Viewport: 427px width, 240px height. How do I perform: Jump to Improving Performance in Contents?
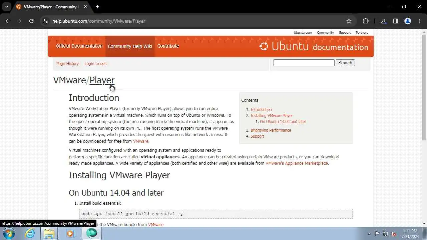coord(271,130)
